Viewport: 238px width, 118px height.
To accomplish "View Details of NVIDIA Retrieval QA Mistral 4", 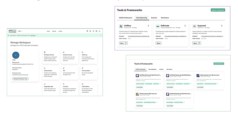I will tap(170, 106).
